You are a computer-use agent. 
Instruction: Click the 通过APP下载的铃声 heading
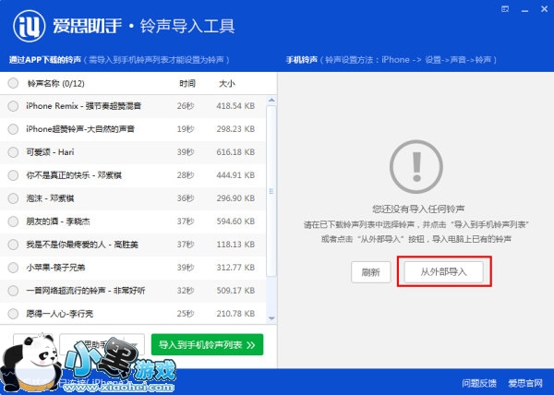(45, 60)
